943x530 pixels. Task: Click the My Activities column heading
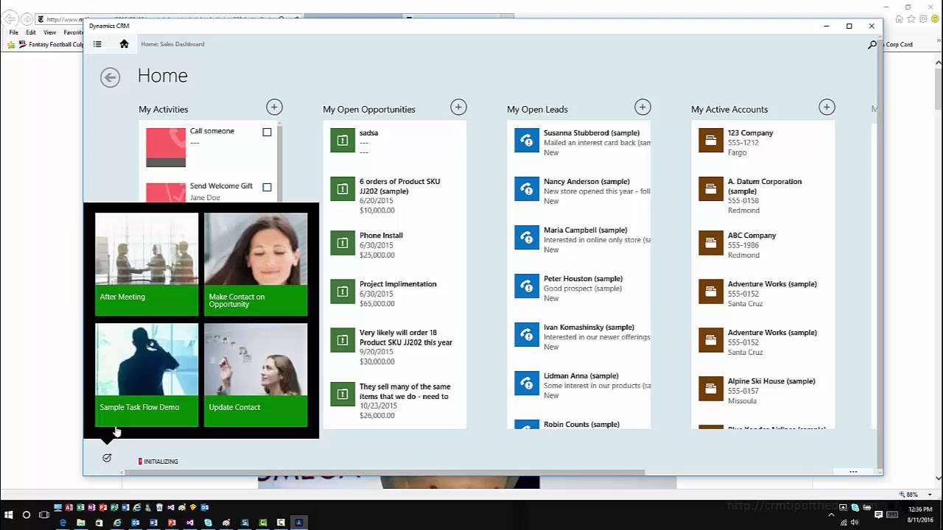click(164, 109)
